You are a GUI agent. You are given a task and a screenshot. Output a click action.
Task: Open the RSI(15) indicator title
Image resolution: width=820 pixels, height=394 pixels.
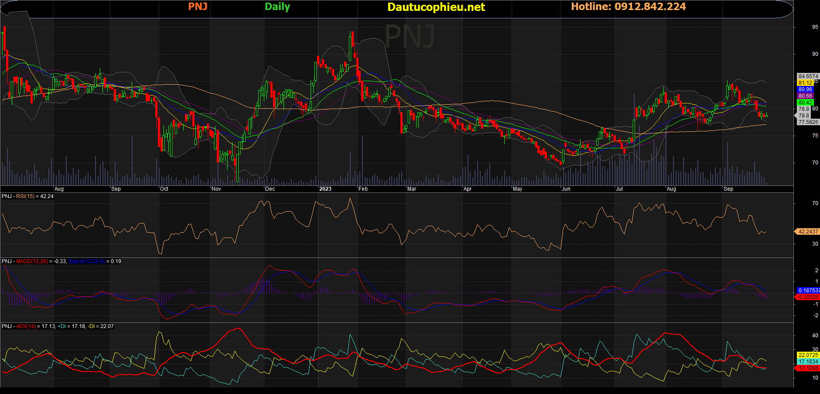click(25, 196)
